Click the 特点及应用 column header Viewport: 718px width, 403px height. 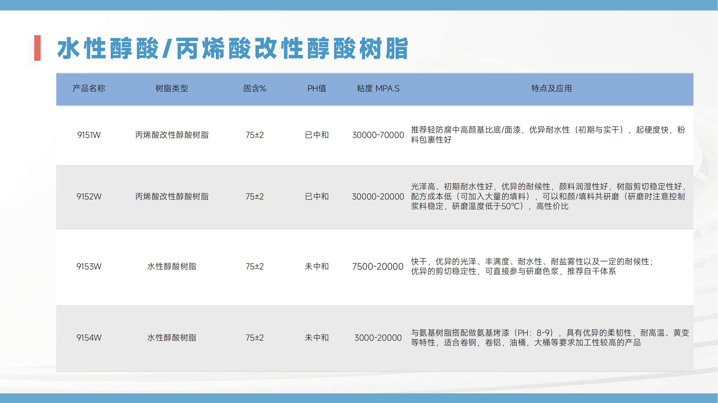(551, 89)
